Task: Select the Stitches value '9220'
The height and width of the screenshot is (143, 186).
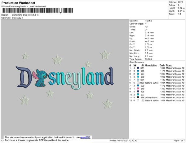Action: (x=180, y=2)
